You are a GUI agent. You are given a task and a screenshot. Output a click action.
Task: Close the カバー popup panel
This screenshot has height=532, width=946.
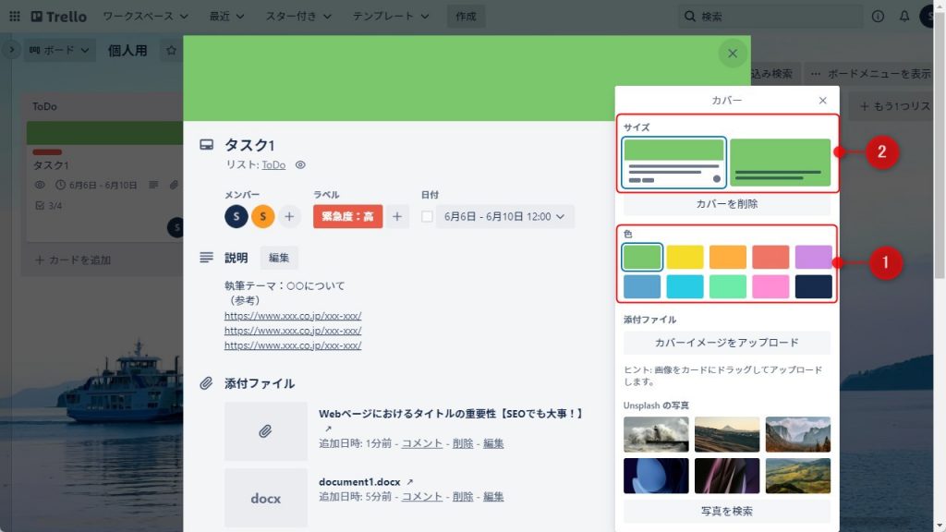point(822,100)
